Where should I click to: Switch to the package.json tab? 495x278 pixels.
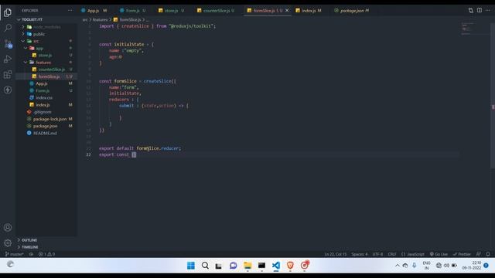[351, 10]
